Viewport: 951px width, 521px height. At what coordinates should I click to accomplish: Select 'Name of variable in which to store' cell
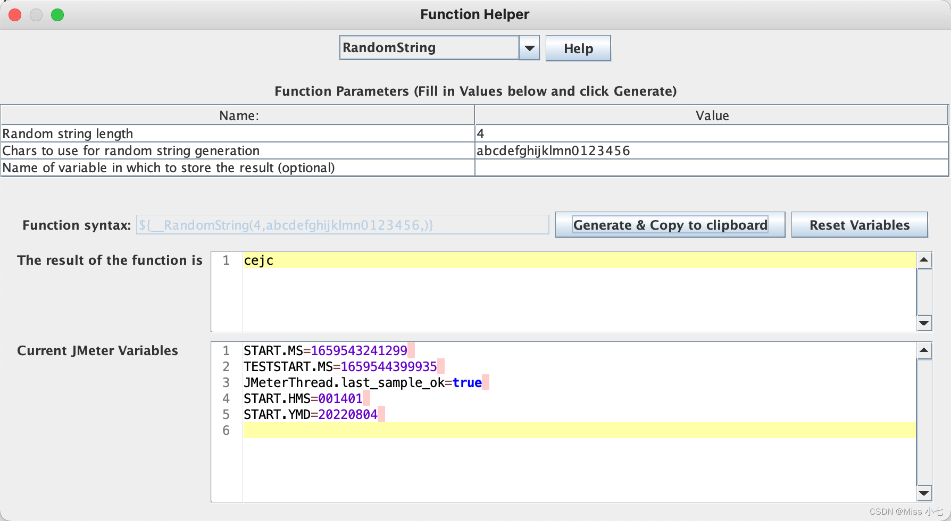238,167
